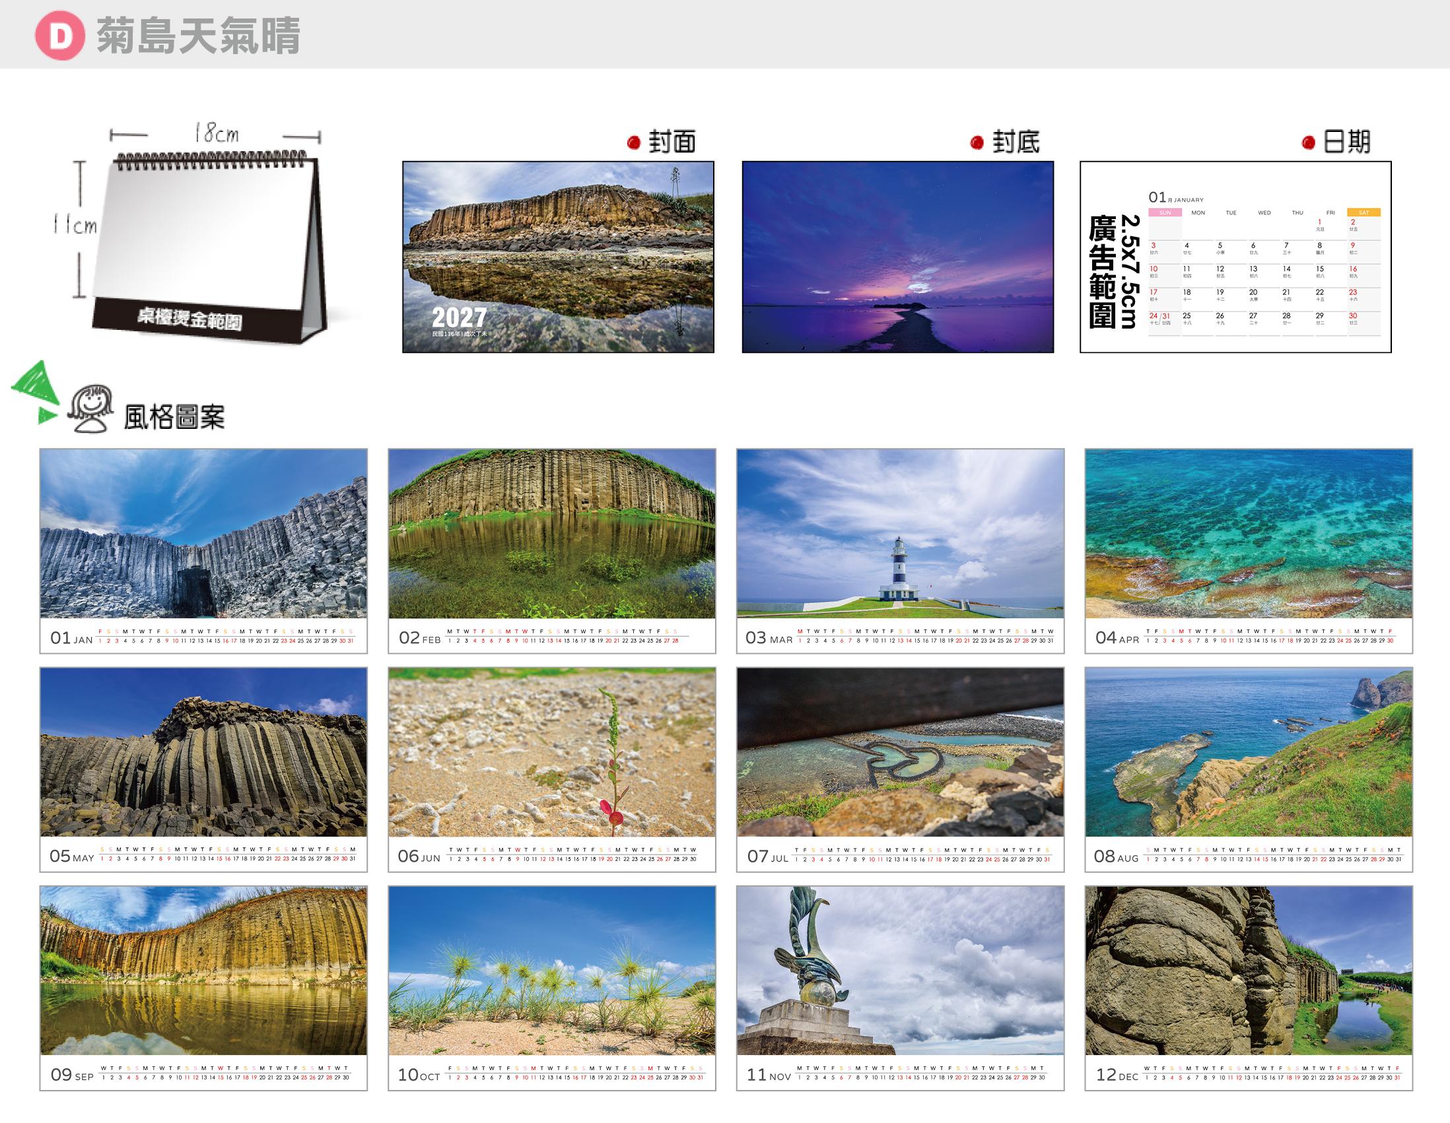
Task: Click the pink D circle badge
Action: point(59,35)
